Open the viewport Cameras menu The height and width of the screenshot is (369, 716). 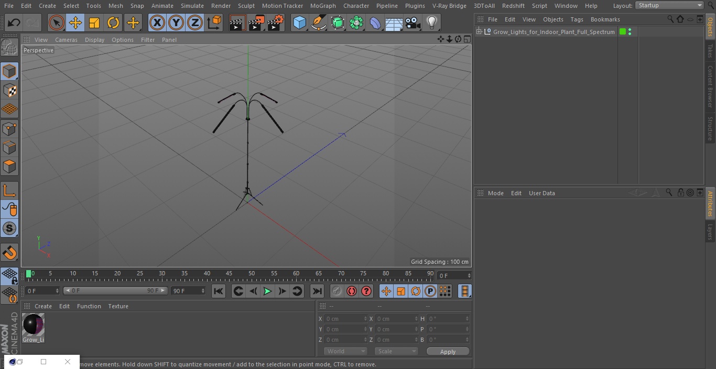66,40
